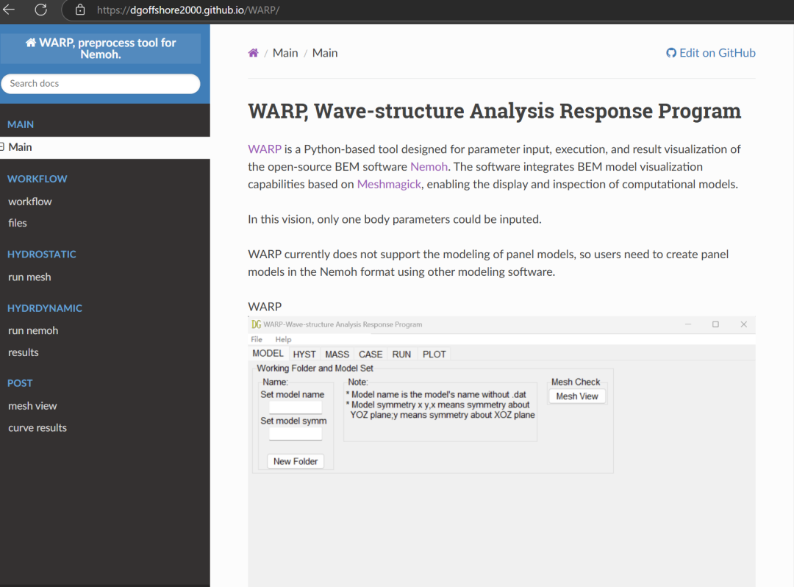The width and height of the screenshot is (794, 587).
Task: Open Edit on GitHub
Action: (710, 53)
